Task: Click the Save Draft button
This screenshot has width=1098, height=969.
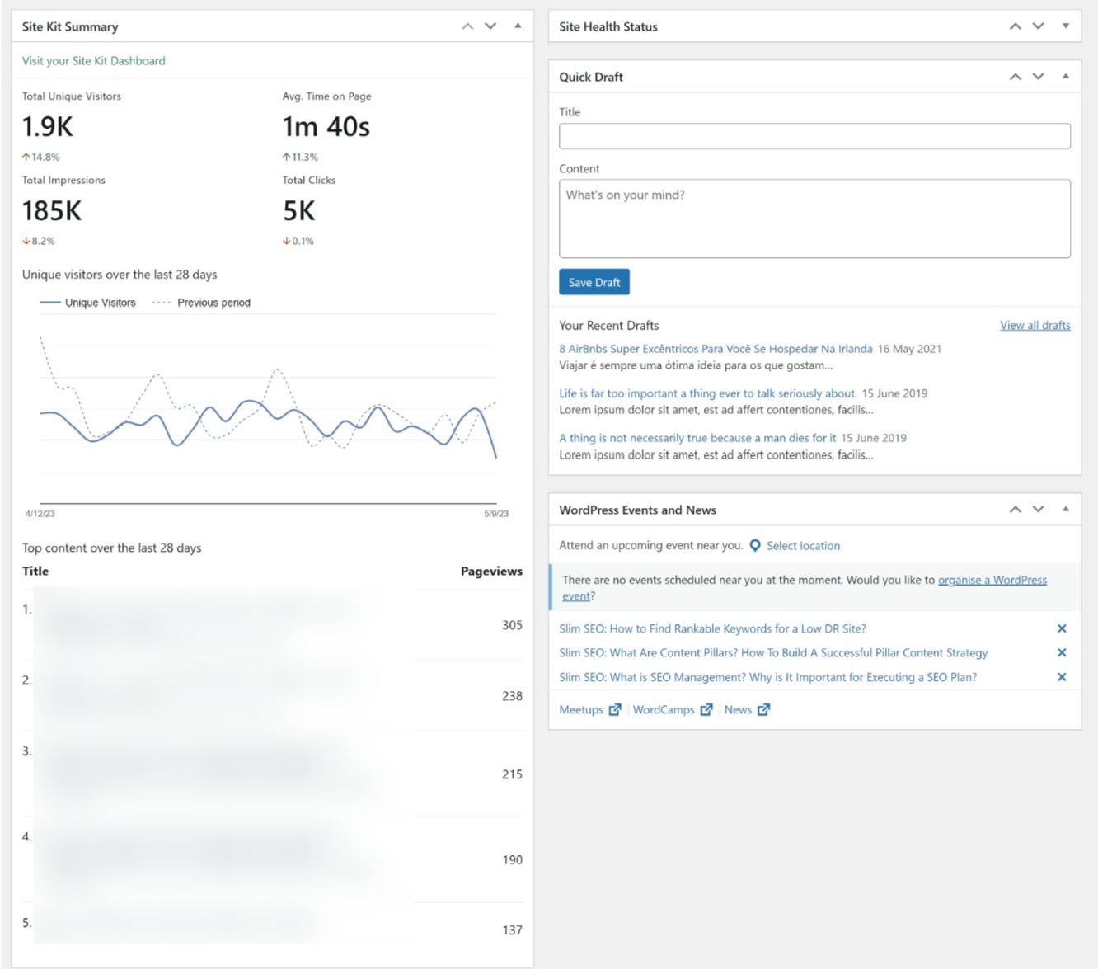Action: click(x=594, y=281)
